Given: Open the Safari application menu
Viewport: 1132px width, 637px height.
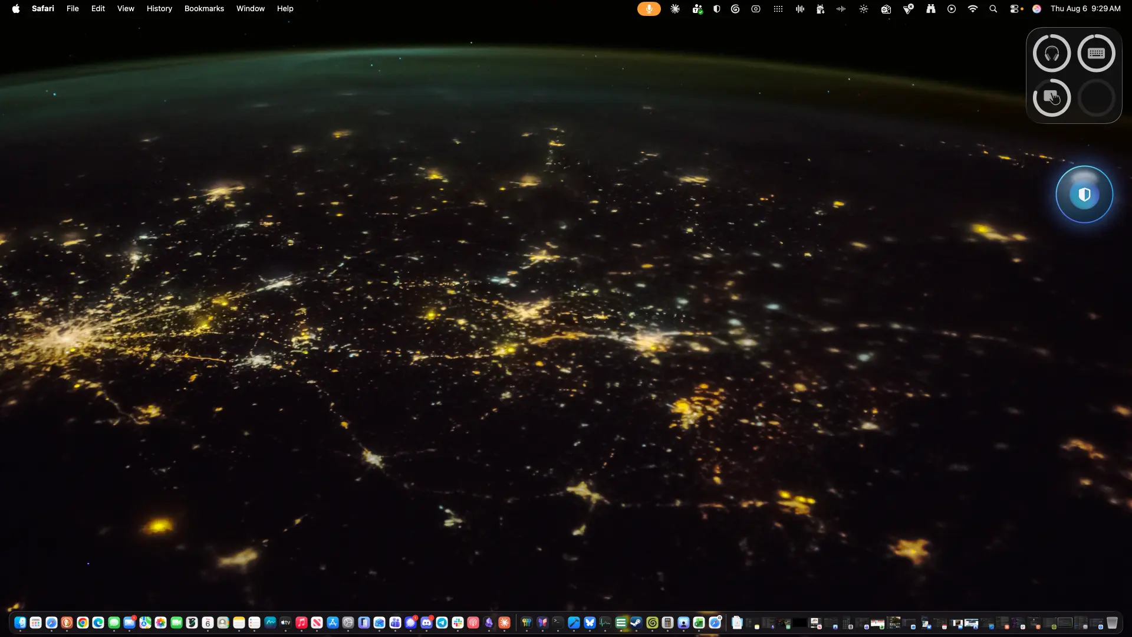Looking at the screenshot, I should [x=43, y=8].
